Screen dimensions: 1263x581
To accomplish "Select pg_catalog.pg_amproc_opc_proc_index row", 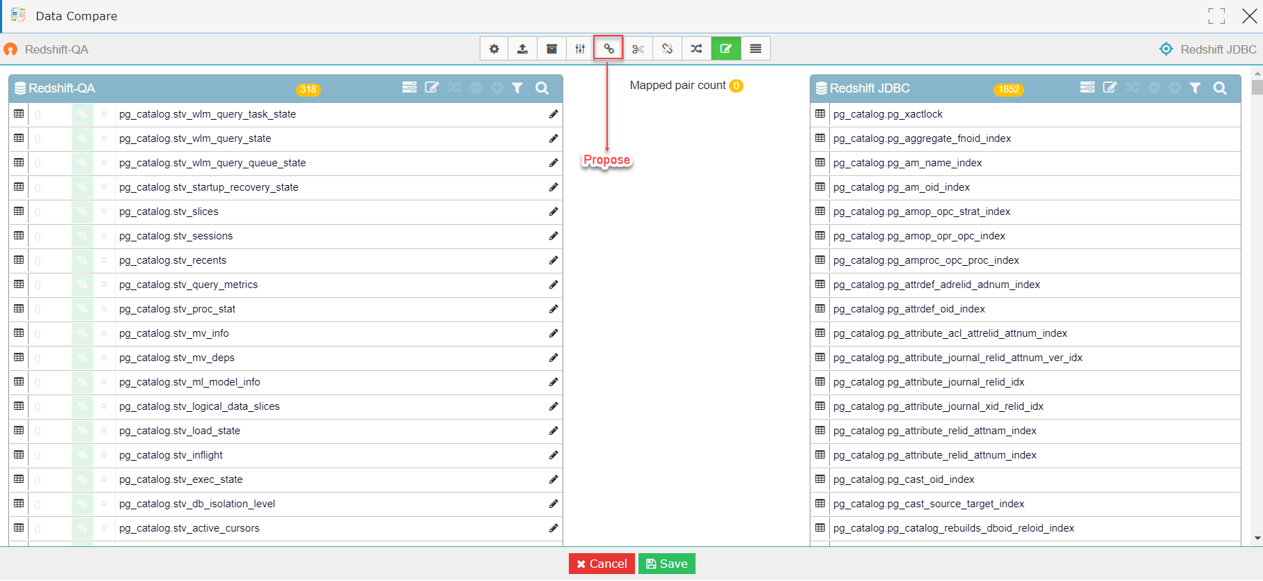I will click(1026, 260).
